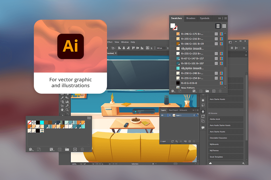This screenshot has width=271, height=180.
Task: Toggle list view icon in the small swatch grid panel
Action: (x=89, y=118)
